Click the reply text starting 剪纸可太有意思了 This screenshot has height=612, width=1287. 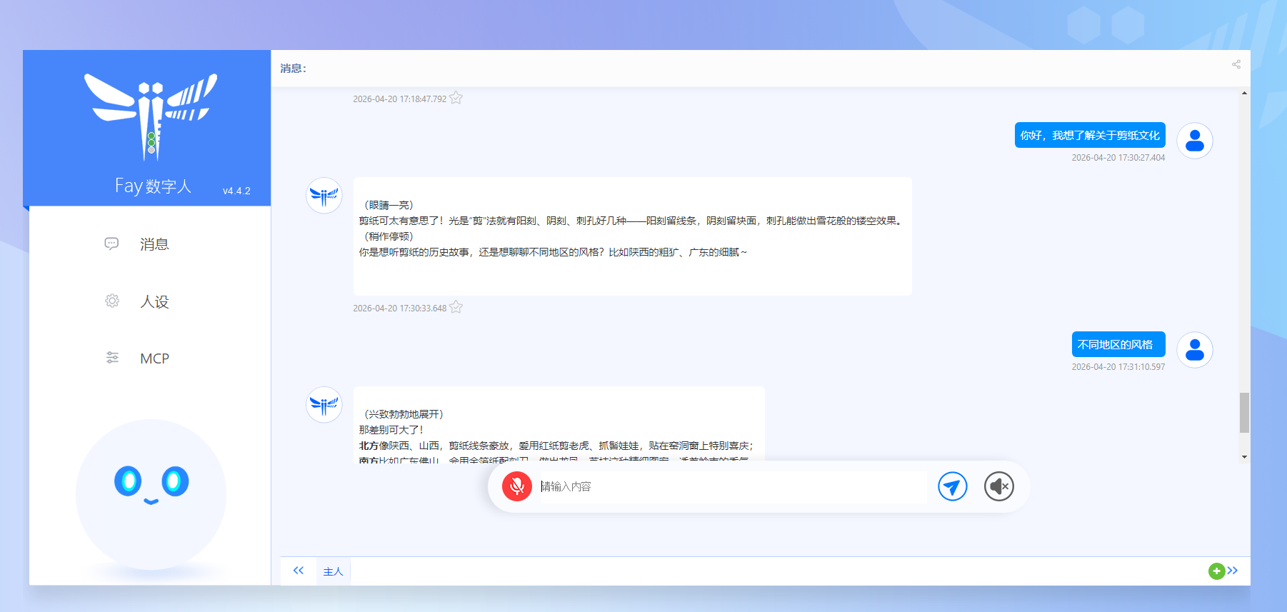pos(631,221)
